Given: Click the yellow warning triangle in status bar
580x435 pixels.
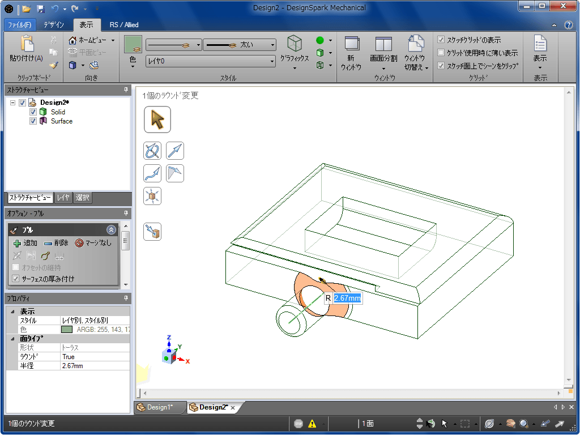Looking at the screenshot, I should pyautogui.click(x=312, y=423).
